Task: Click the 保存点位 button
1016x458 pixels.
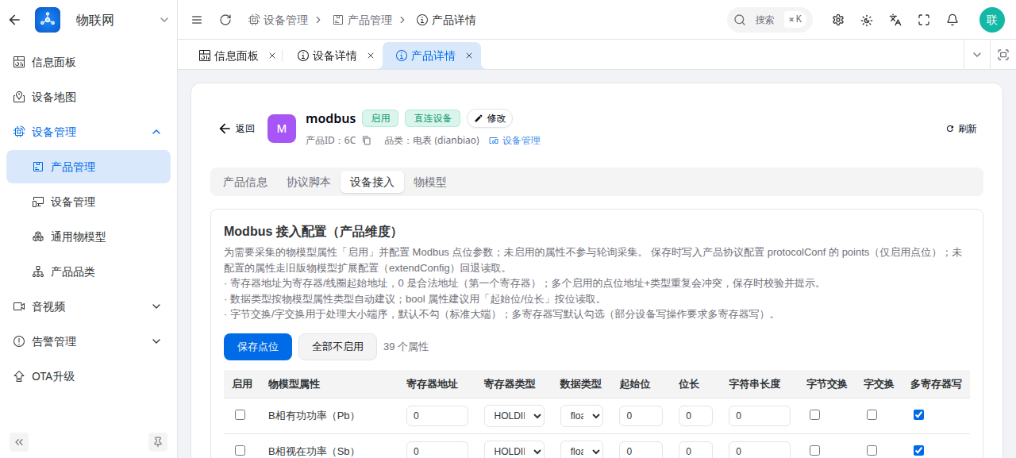Action: [258, 347]
